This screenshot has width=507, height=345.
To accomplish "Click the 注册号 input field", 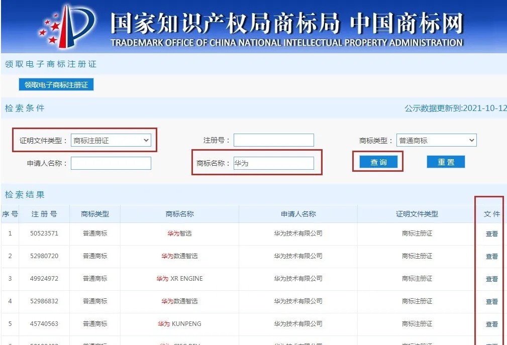I will click(x=274, y=140).
